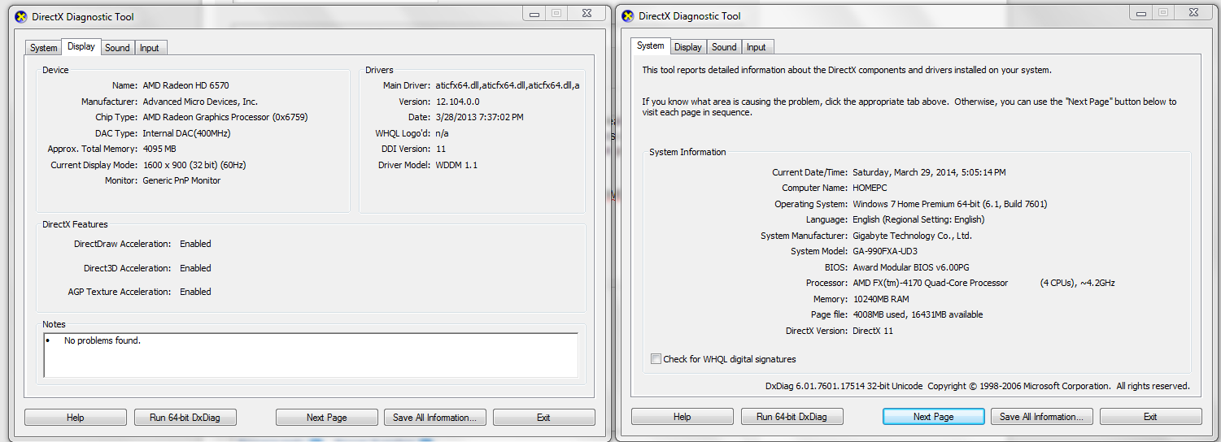Screen dimensions: 1221x442
Task: Click current date Saturday, March 29, 2014 value
Action: (x=929, y=172)
